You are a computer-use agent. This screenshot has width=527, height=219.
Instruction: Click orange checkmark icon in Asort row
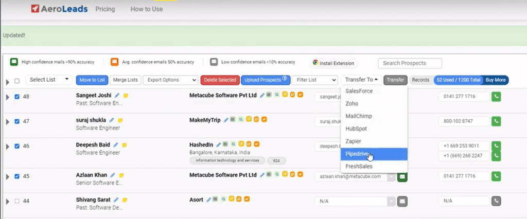tap(247, 199)
